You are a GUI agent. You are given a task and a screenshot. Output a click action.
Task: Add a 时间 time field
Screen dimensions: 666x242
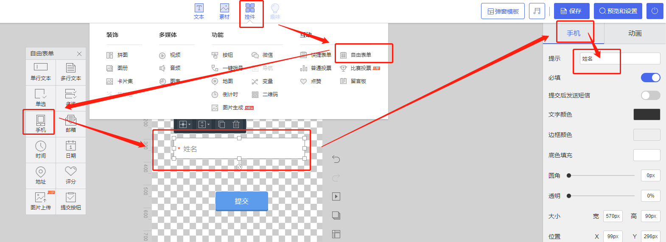tap(41, 150)
